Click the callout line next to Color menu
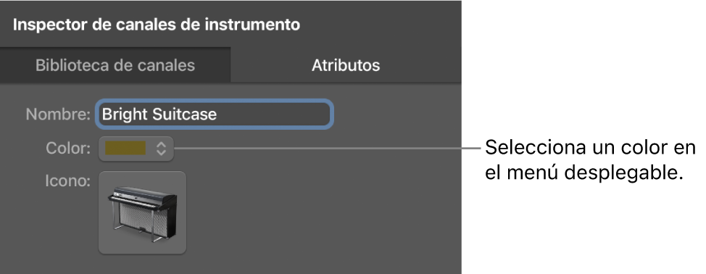The width and height of the screenshot is (706, 274). point(328,148)
